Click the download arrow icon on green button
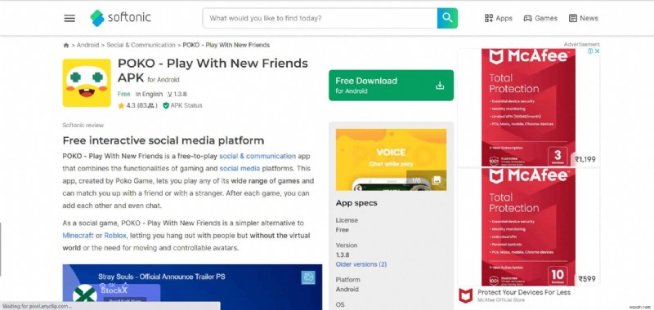The image size is (654, 310). [x=440, y=86]
